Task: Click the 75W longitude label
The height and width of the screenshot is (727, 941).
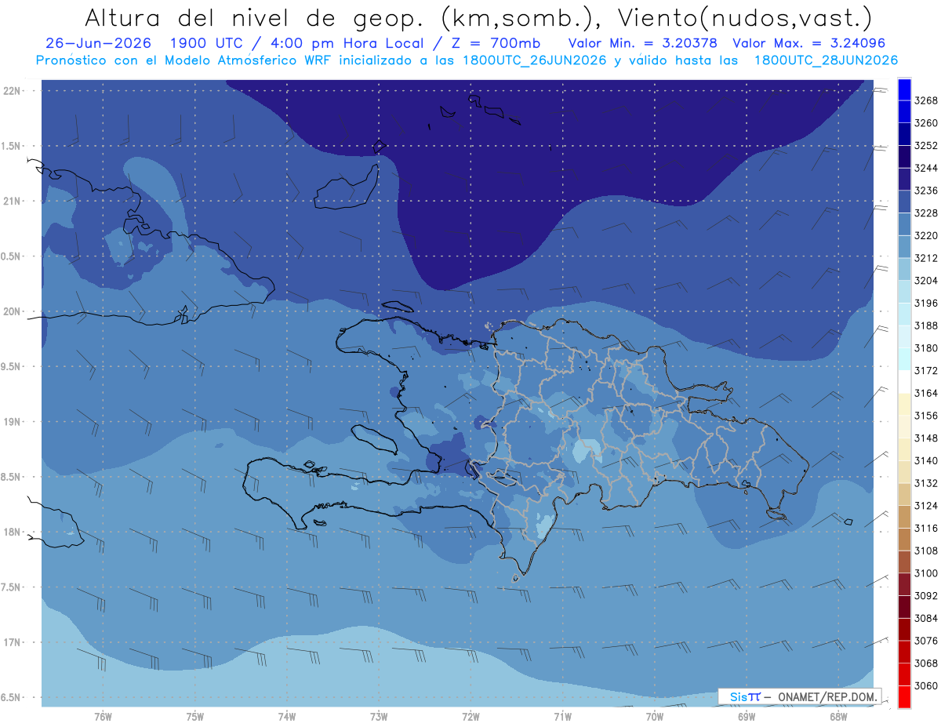Action: pyautogui.click(x=194, y=716)
